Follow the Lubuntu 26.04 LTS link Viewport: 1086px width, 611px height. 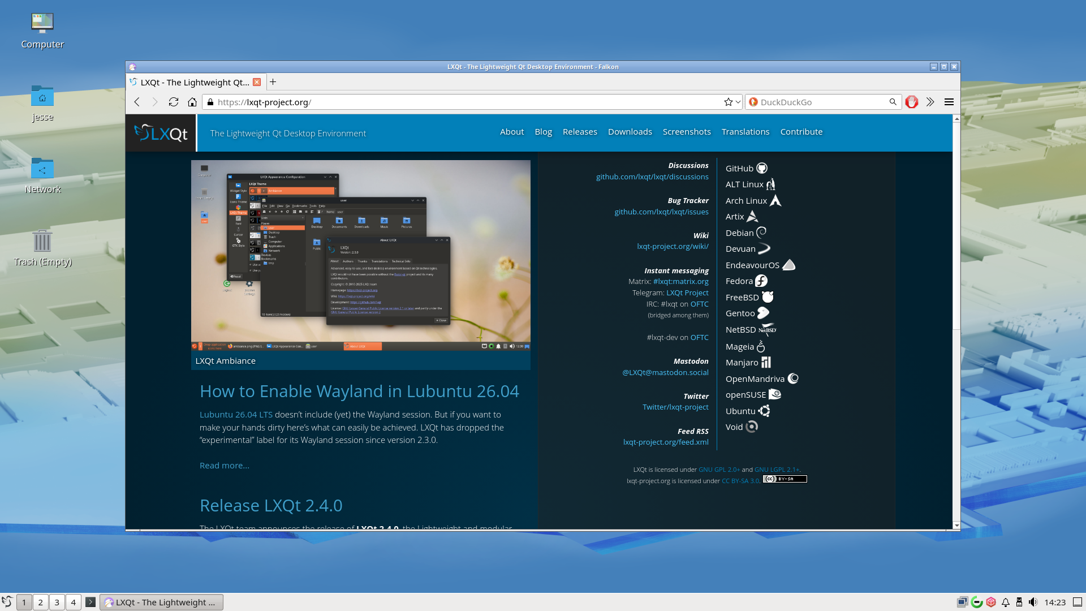pyautogui.click(x=236, y=415)
